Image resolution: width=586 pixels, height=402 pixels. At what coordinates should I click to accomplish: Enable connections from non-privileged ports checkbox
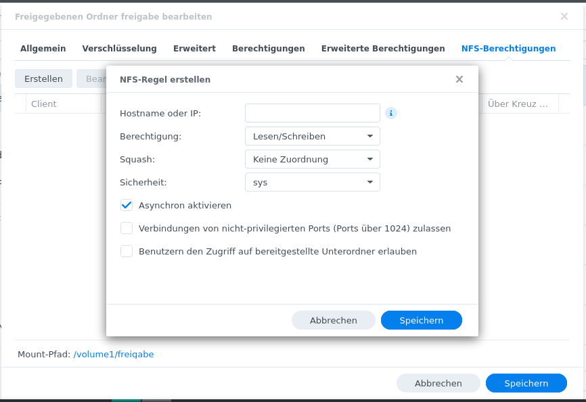coord(127,228)
